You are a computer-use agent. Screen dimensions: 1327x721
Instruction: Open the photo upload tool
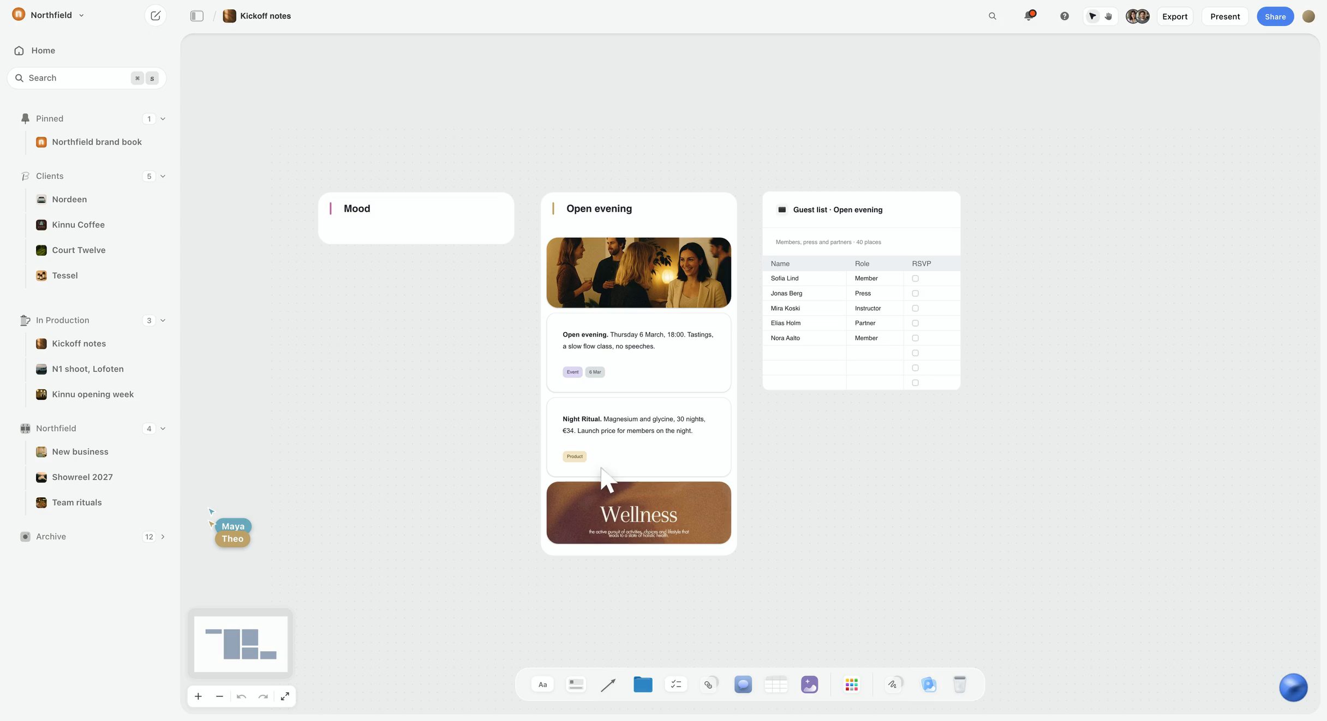pyautogui.click(x=928, y=684)
